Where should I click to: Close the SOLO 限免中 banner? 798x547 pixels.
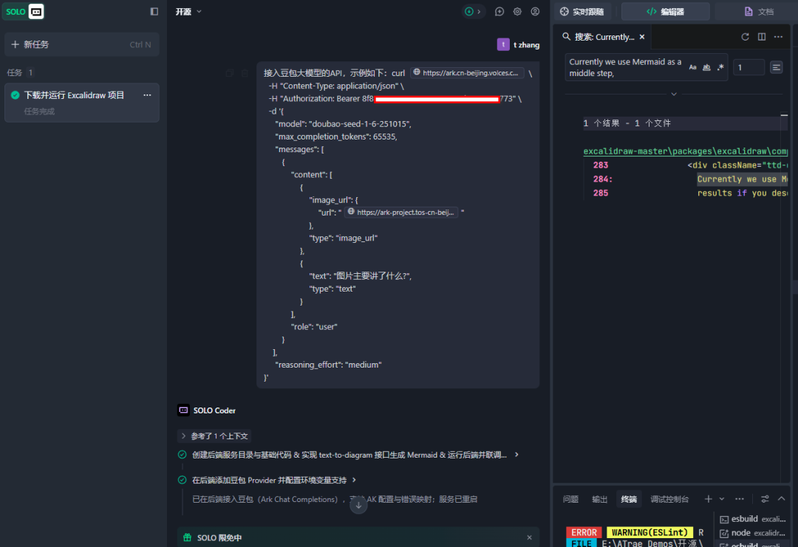pyautogui.click(x=529, y=537)
